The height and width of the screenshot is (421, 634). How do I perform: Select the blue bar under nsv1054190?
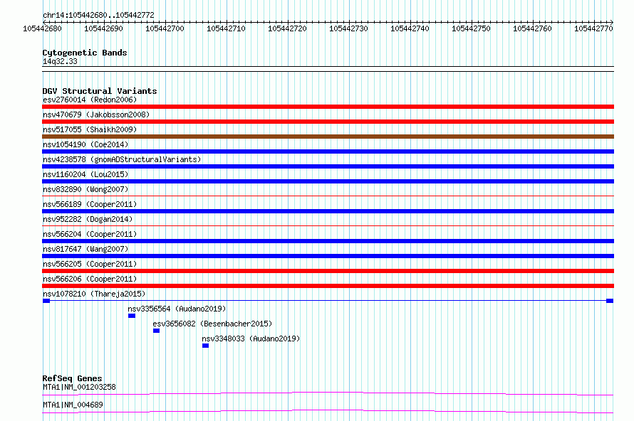coord(328,151)
